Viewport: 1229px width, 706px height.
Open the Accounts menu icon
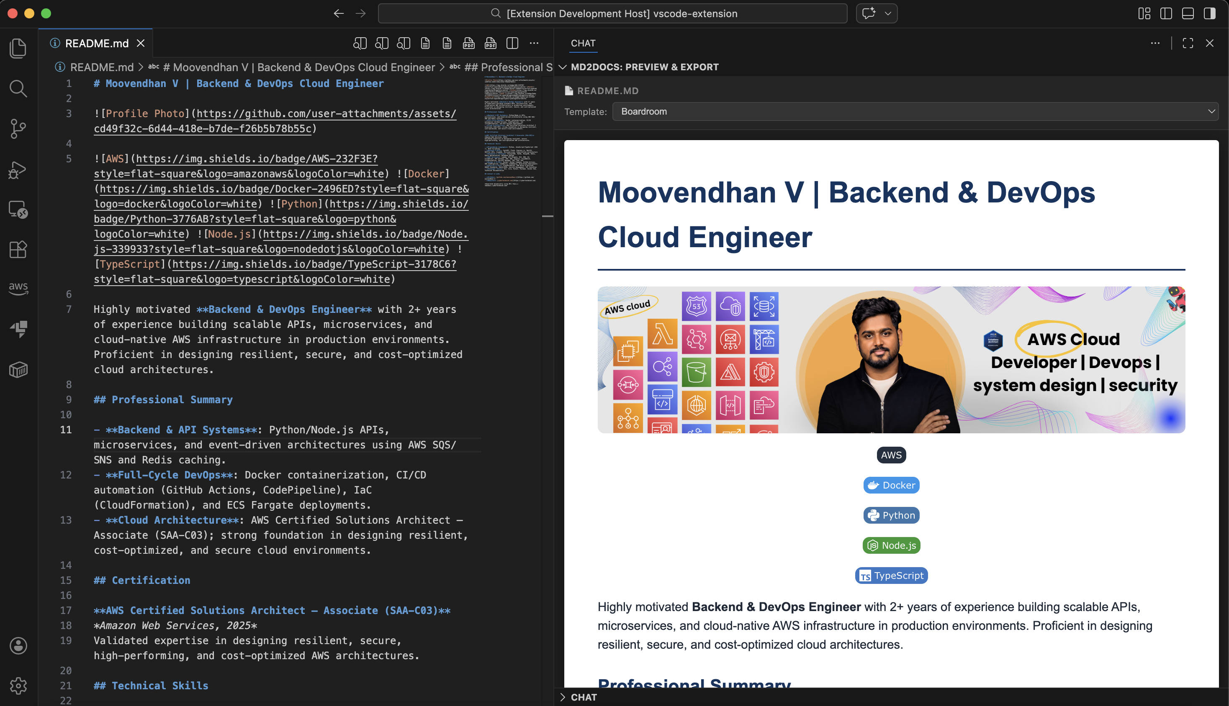click(x=18, y=645)
